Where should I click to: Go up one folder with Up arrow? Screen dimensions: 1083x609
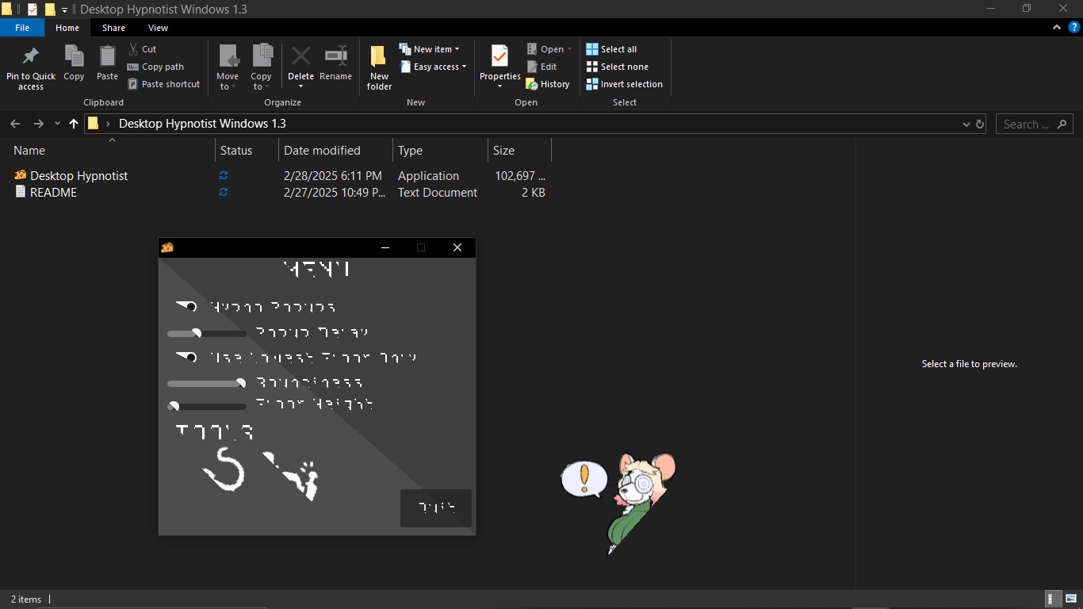pos(74,124)
